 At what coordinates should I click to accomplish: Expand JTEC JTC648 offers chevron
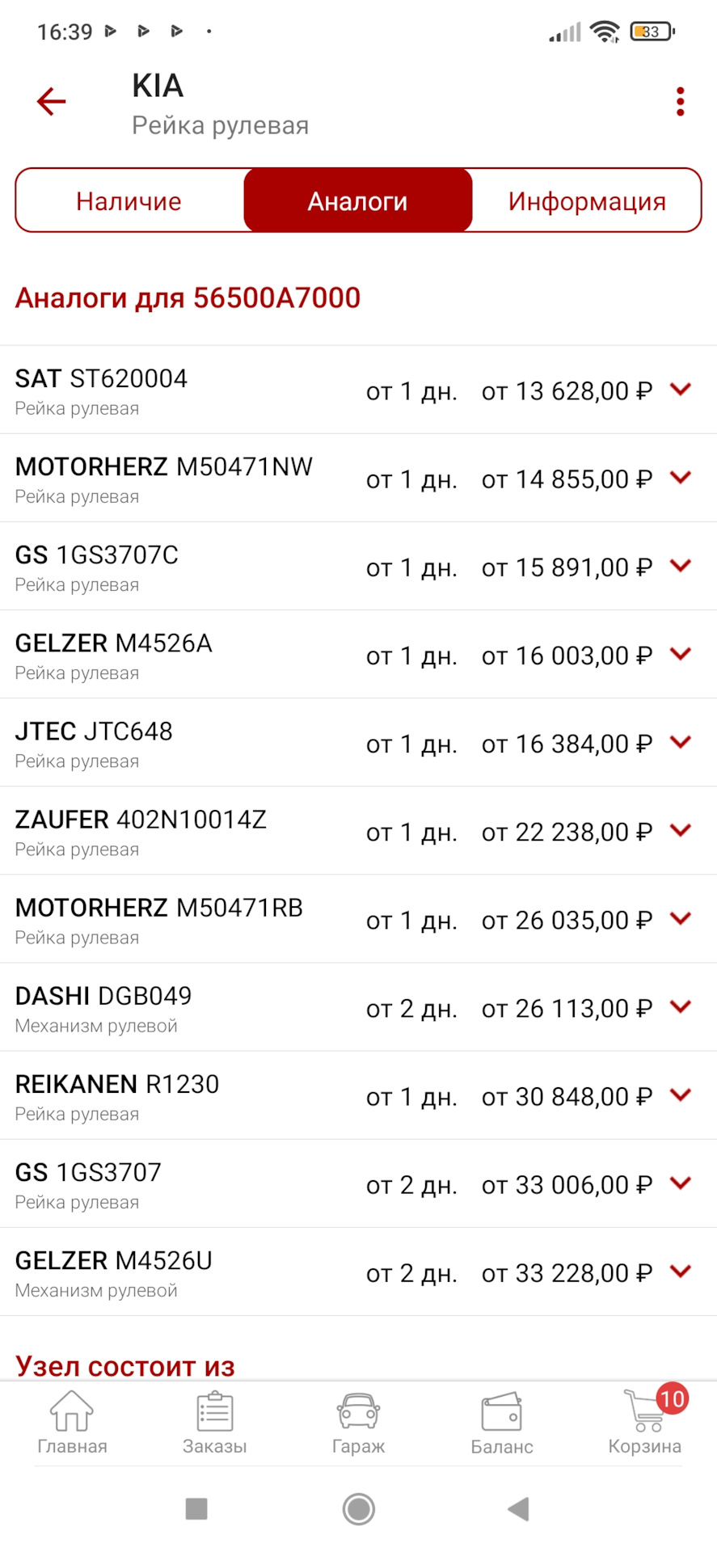[681, 742]
